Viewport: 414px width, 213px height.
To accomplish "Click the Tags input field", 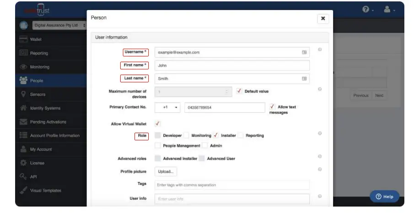I will click(x=232, y=185).
